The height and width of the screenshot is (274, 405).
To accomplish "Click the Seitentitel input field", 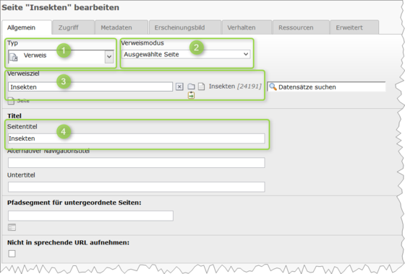I will point(137,138).
